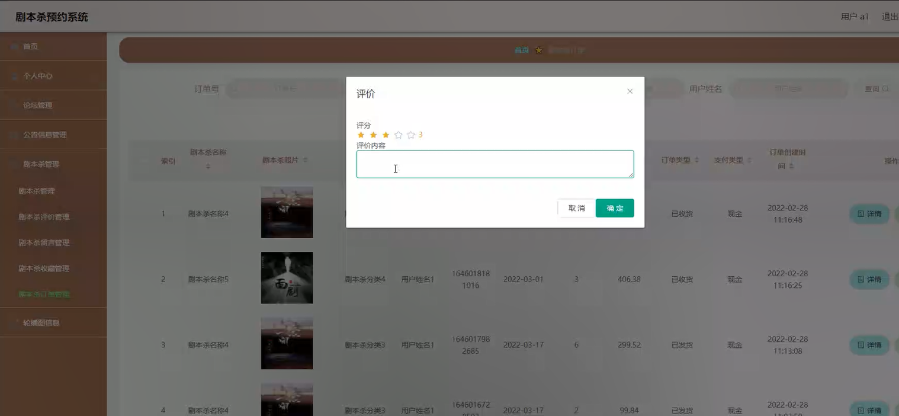Click the 订单号 search field
The width and height of the screenshot is (899, 416).
pos(286,89)
